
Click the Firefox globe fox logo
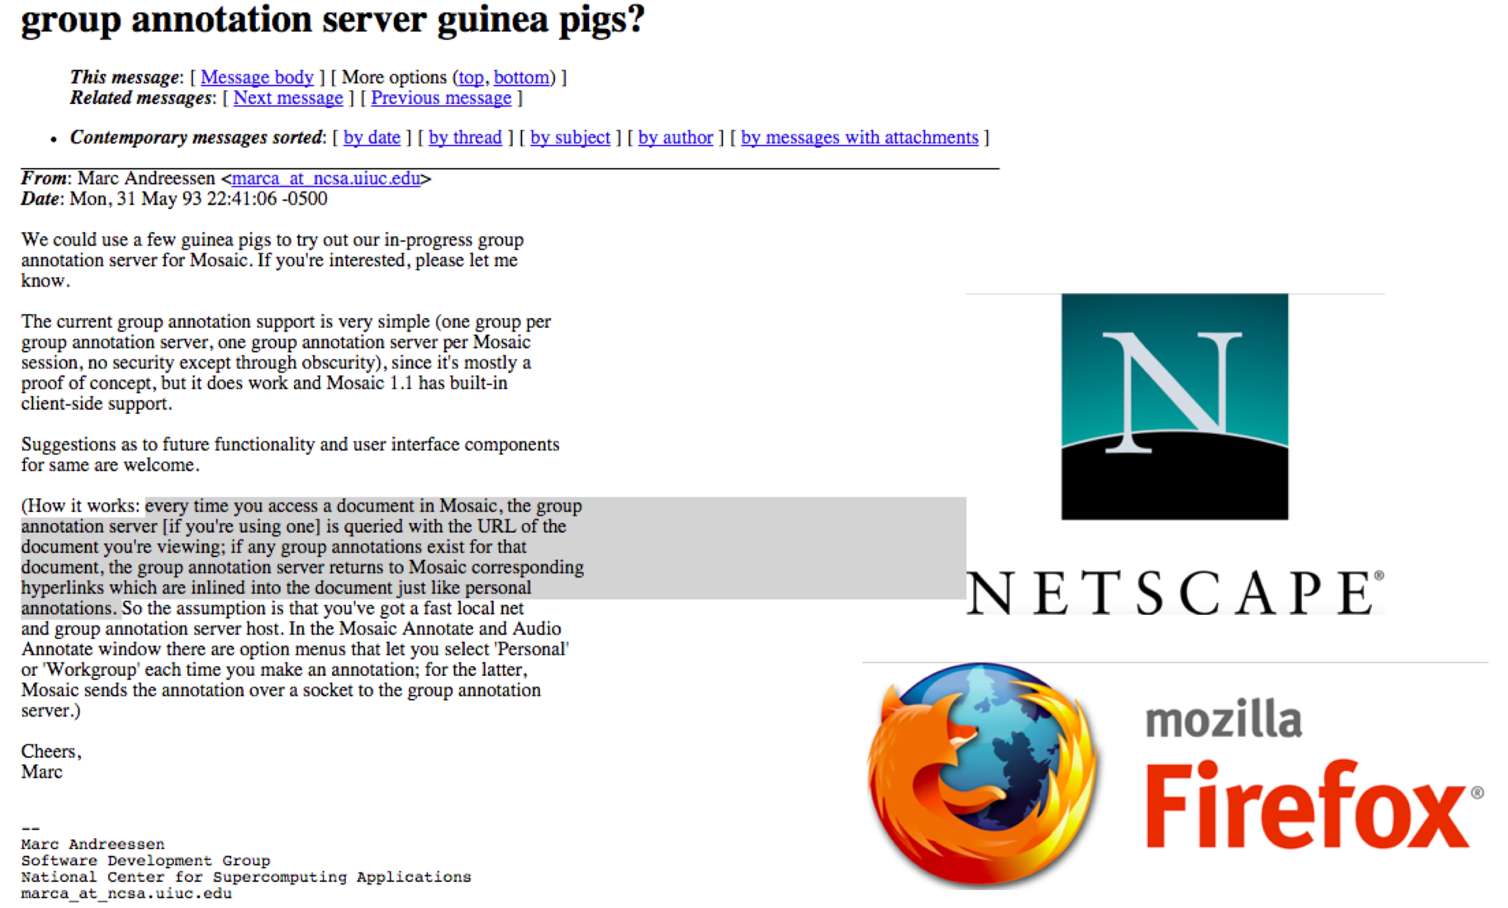(983, 775)
